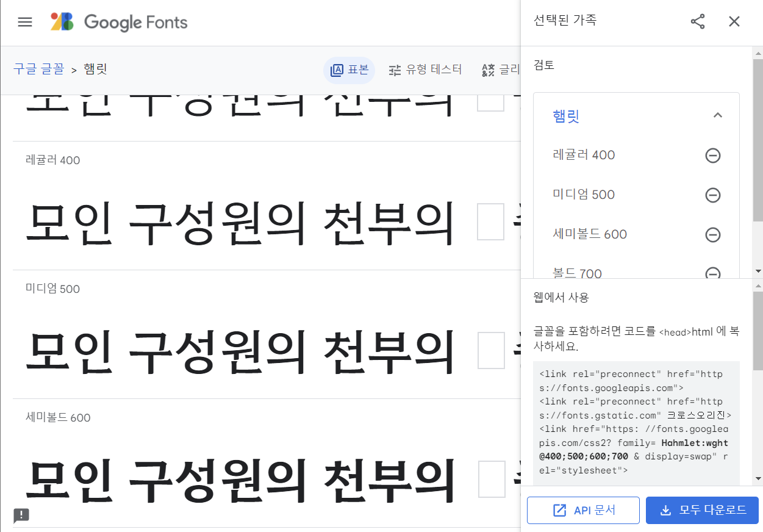Click 레귤러 400 row in selected family

pyautogui.click(x=636, y=156)
